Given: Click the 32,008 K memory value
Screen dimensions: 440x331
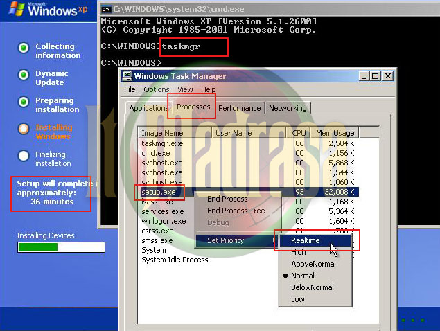Looking at the screenshot, I should click(339, 192).
